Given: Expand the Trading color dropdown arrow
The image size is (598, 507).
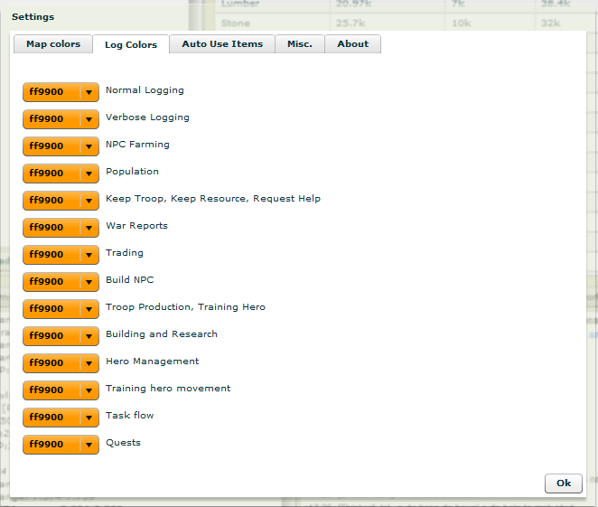Looking at the screenshot, I should coord(89,255).
